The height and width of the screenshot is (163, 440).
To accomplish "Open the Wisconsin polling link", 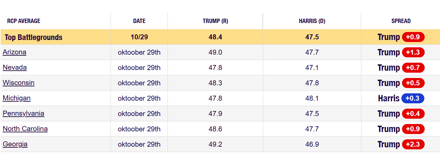I will click(x=18, y=83).
